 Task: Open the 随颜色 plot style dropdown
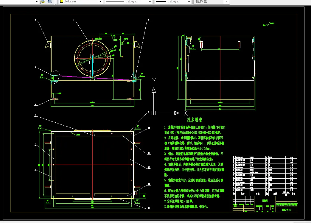pos(212,1)
